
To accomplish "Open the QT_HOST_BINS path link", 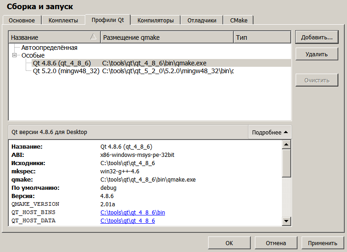I will click(132, 213).
